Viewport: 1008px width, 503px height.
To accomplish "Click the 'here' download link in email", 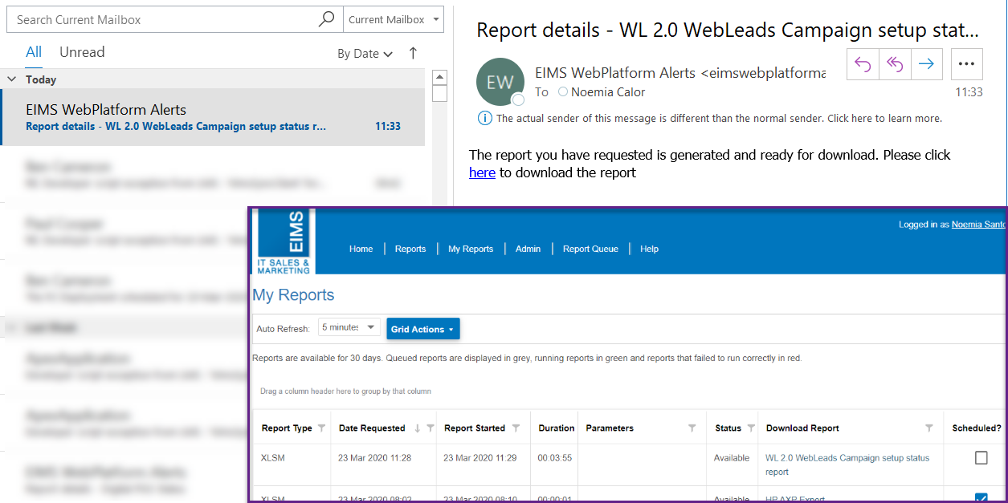I will (x=482, y=172).
